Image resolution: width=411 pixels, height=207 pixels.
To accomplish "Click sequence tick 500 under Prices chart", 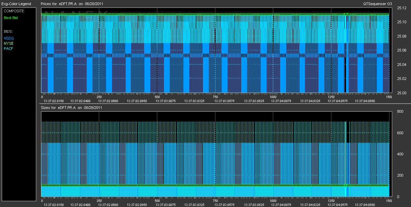I will [x=157, y=97].
